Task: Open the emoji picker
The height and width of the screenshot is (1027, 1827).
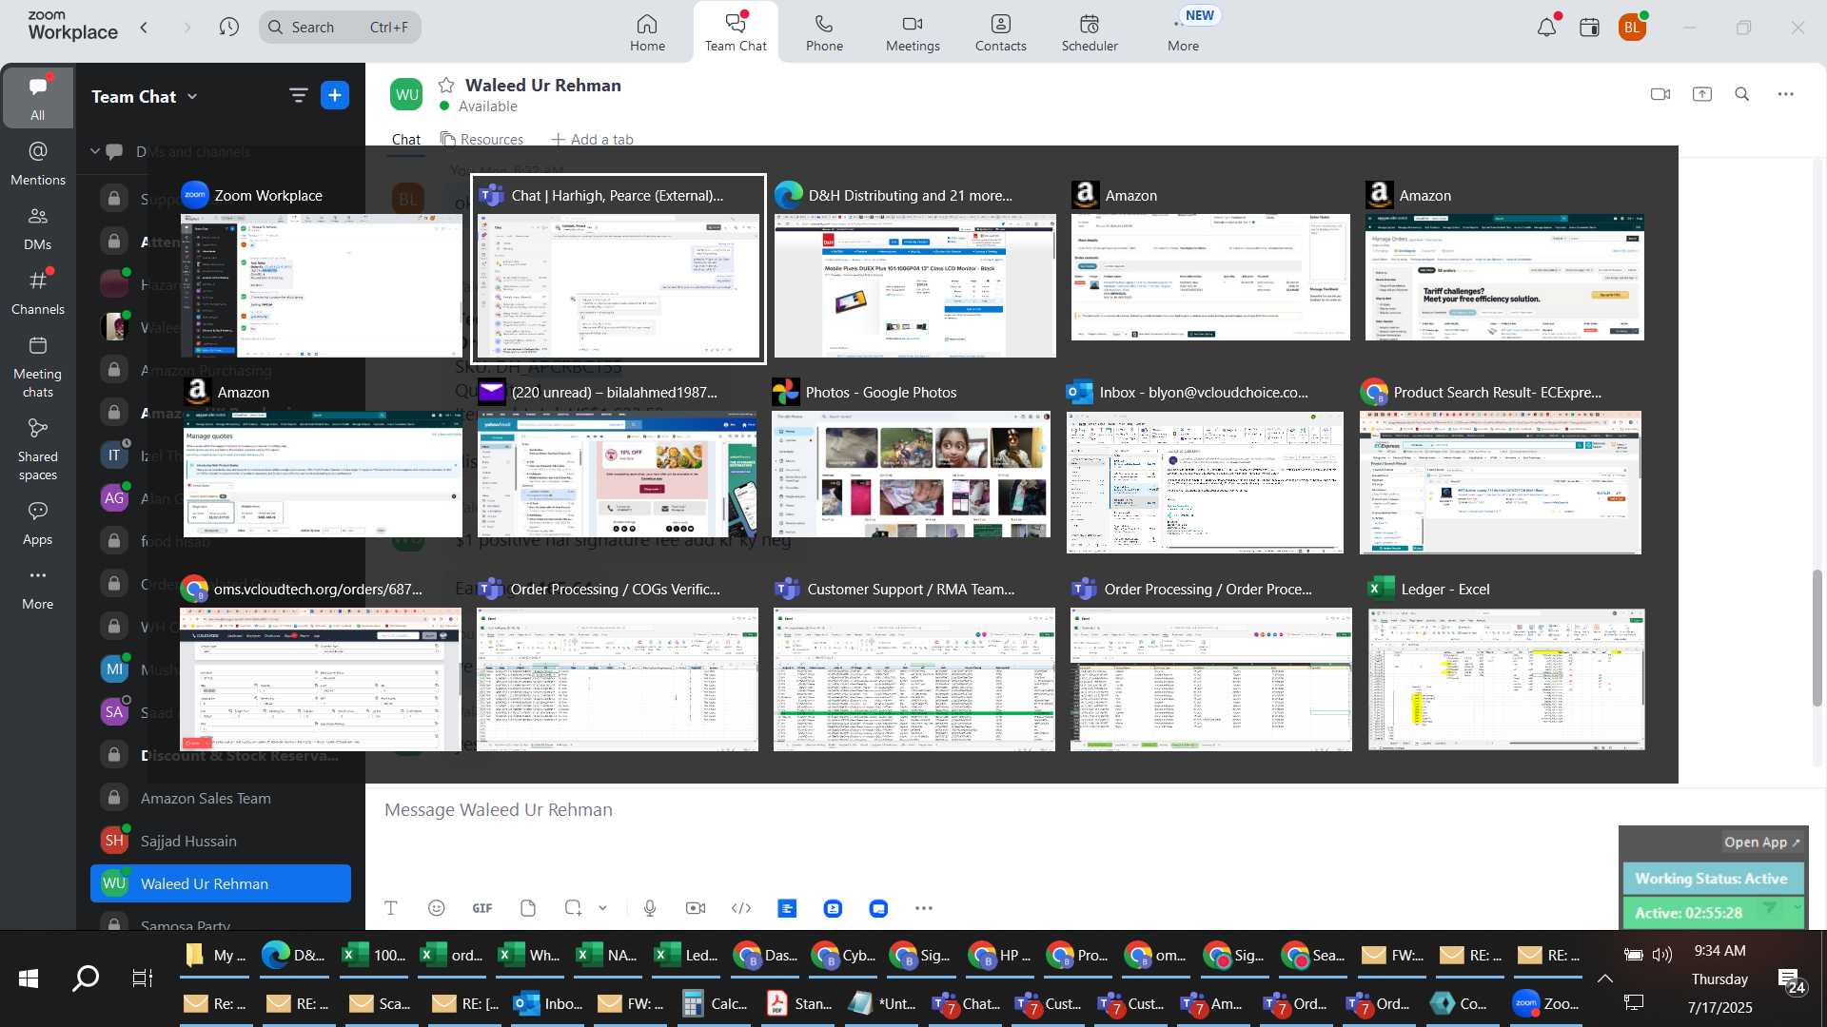Action: (437, 908)
